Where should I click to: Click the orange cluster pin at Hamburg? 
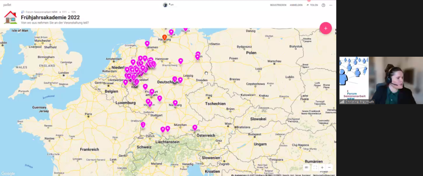(164, 37)
